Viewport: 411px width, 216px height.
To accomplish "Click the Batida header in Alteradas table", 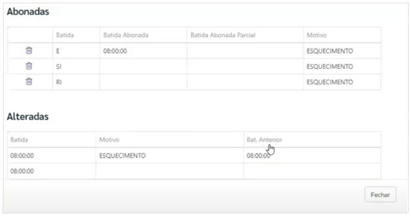I will coord(19,140).
